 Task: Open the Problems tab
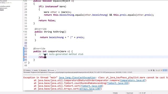[27, 70]
